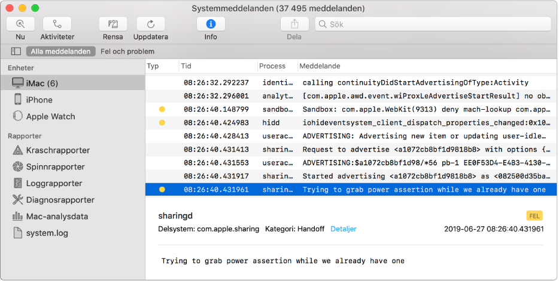Click the system.log file icon

click(17, 233)
